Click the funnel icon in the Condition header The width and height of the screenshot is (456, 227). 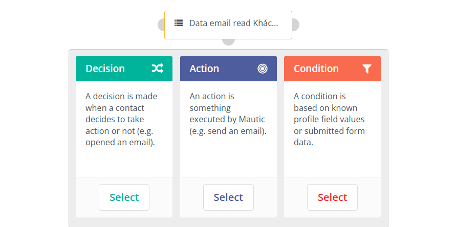click(366, 69)
